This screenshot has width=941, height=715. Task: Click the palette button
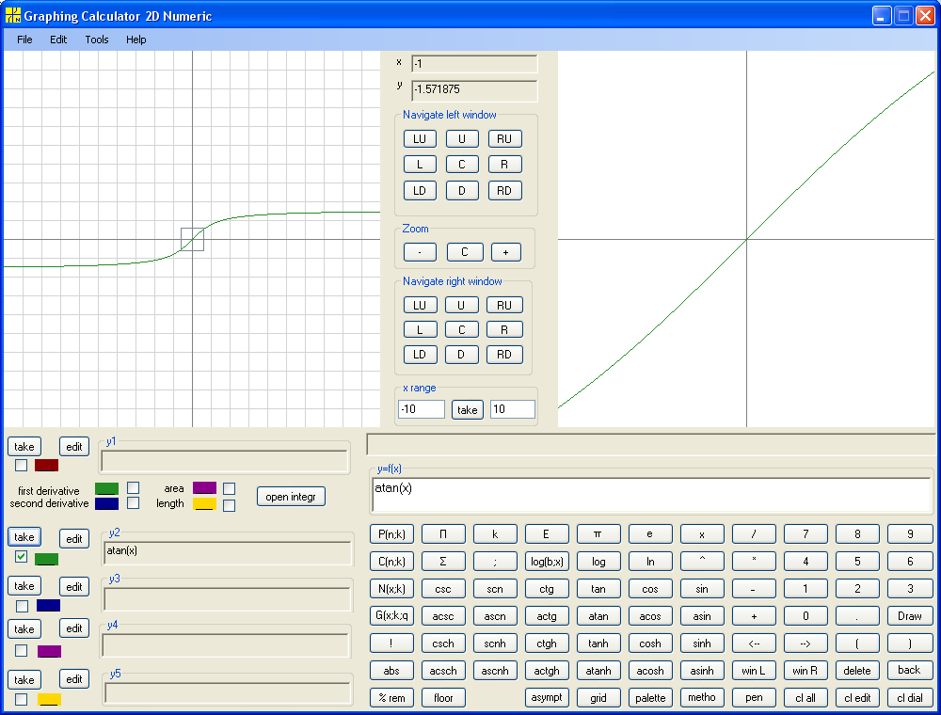click(x=650, y=698)
